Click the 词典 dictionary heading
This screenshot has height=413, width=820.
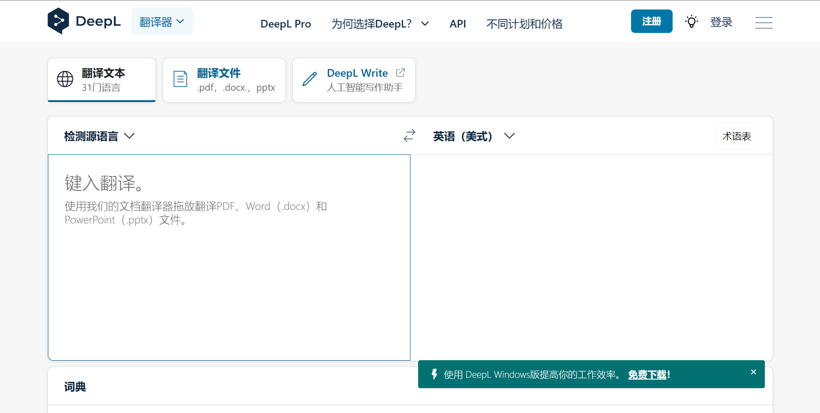tap(75, 387)
